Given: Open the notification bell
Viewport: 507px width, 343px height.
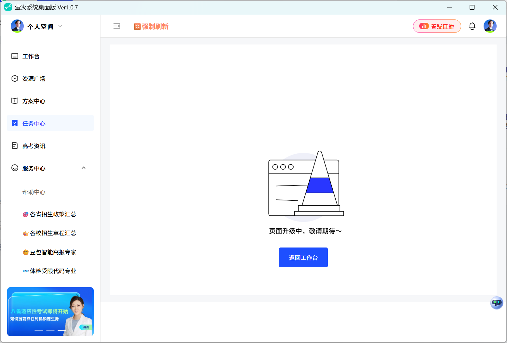Looking at the screenshot, I should tap(472, 26).
